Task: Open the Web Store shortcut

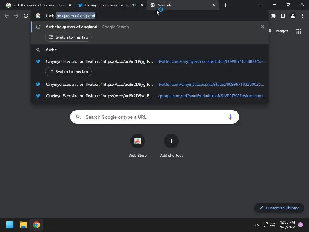Action: tap(138, 146)
